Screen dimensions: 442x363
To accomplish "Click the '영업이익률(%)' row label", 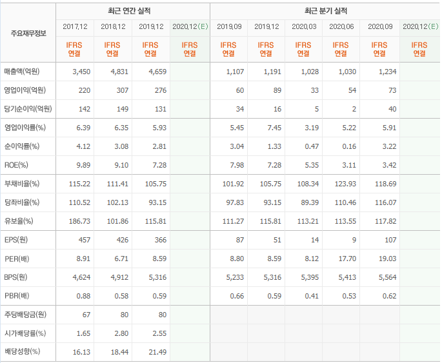I will tap(25, 128).
